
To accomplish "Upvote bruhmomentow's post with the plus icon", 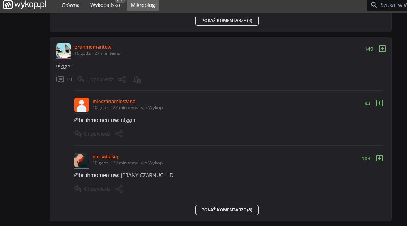I will (x=382, y=49).
